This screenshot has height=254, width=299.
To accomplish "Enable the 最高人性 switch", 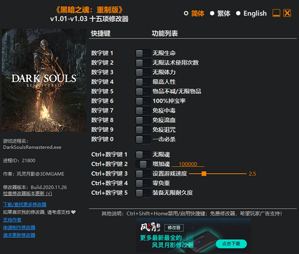I will click(x=143, y=82).
